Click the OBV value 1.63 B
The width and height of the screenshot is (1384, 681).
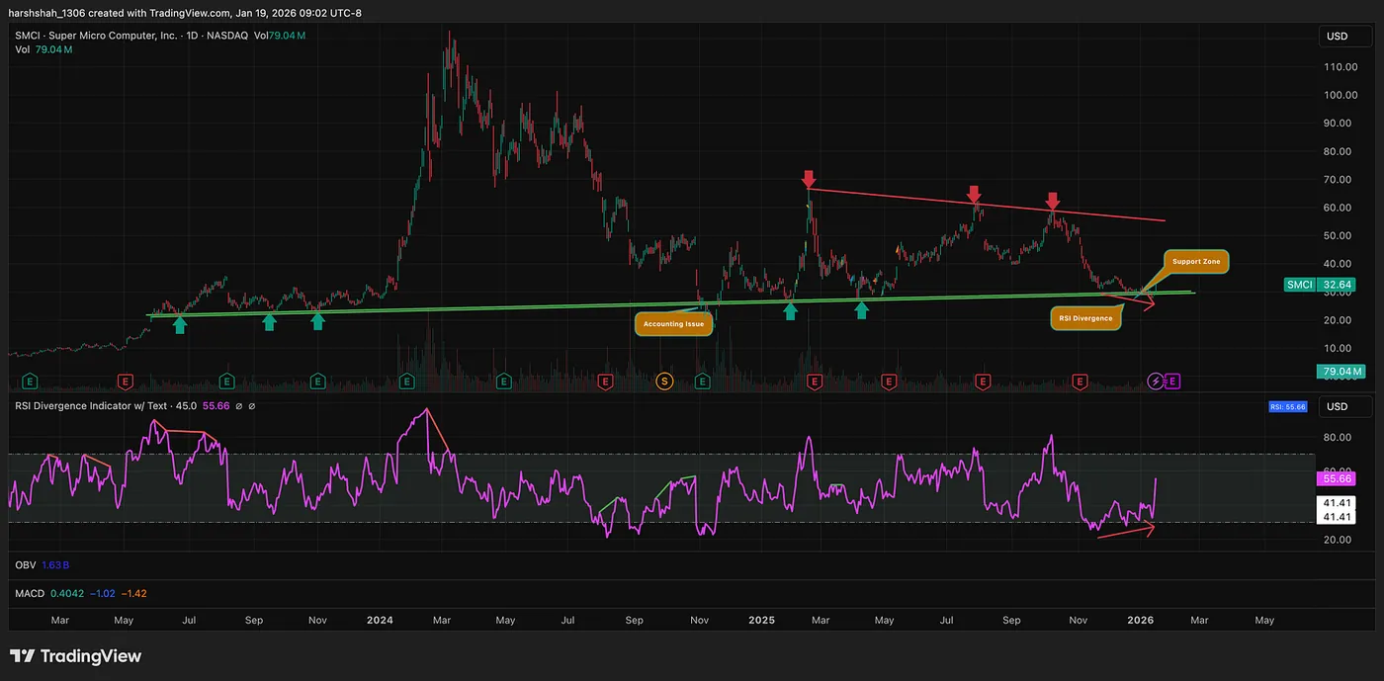tap(55, 565)
